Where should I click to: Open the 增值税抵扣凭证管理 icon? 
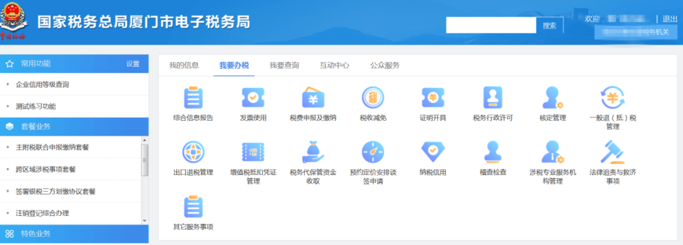click(x=253, y=152)
